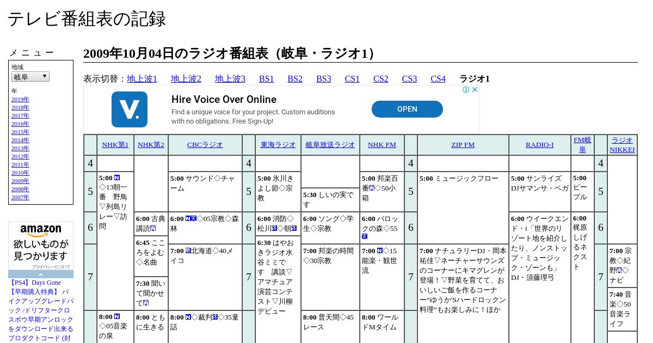The width and height of the screenshot is (653, 343).
Task: Open the ラジオNIKKEI station link
Action: click(x=623, y=145)
